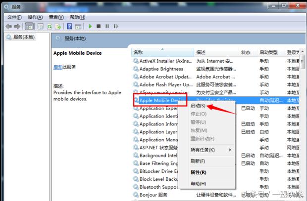The image size is (307, 201).
Task: Open the 文件(F) menu
Action: pyautogui.click(x=14, y=17)
